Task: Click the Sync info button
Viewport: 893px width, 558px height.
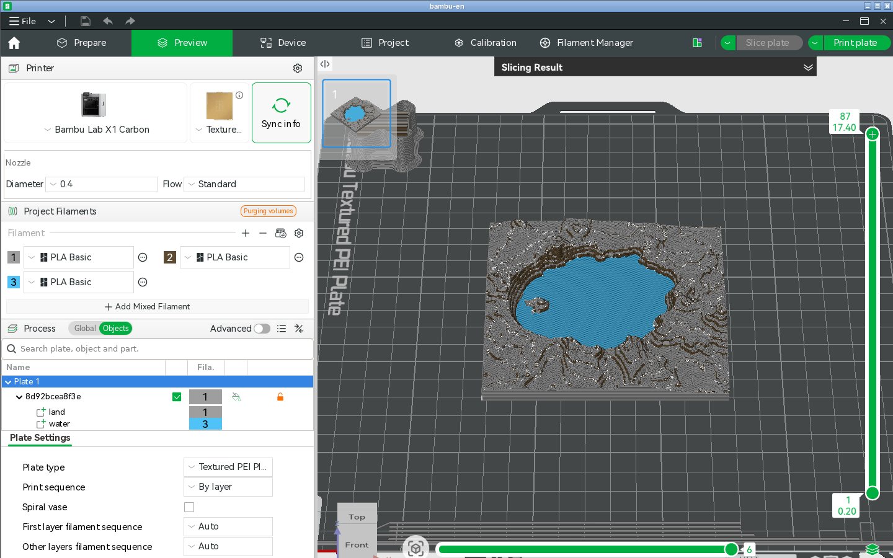Action: click(282, 113)
